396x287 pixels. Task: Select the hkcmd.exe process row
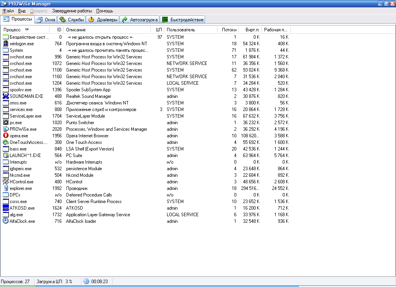pyautogui.click(x=146, y=175)
